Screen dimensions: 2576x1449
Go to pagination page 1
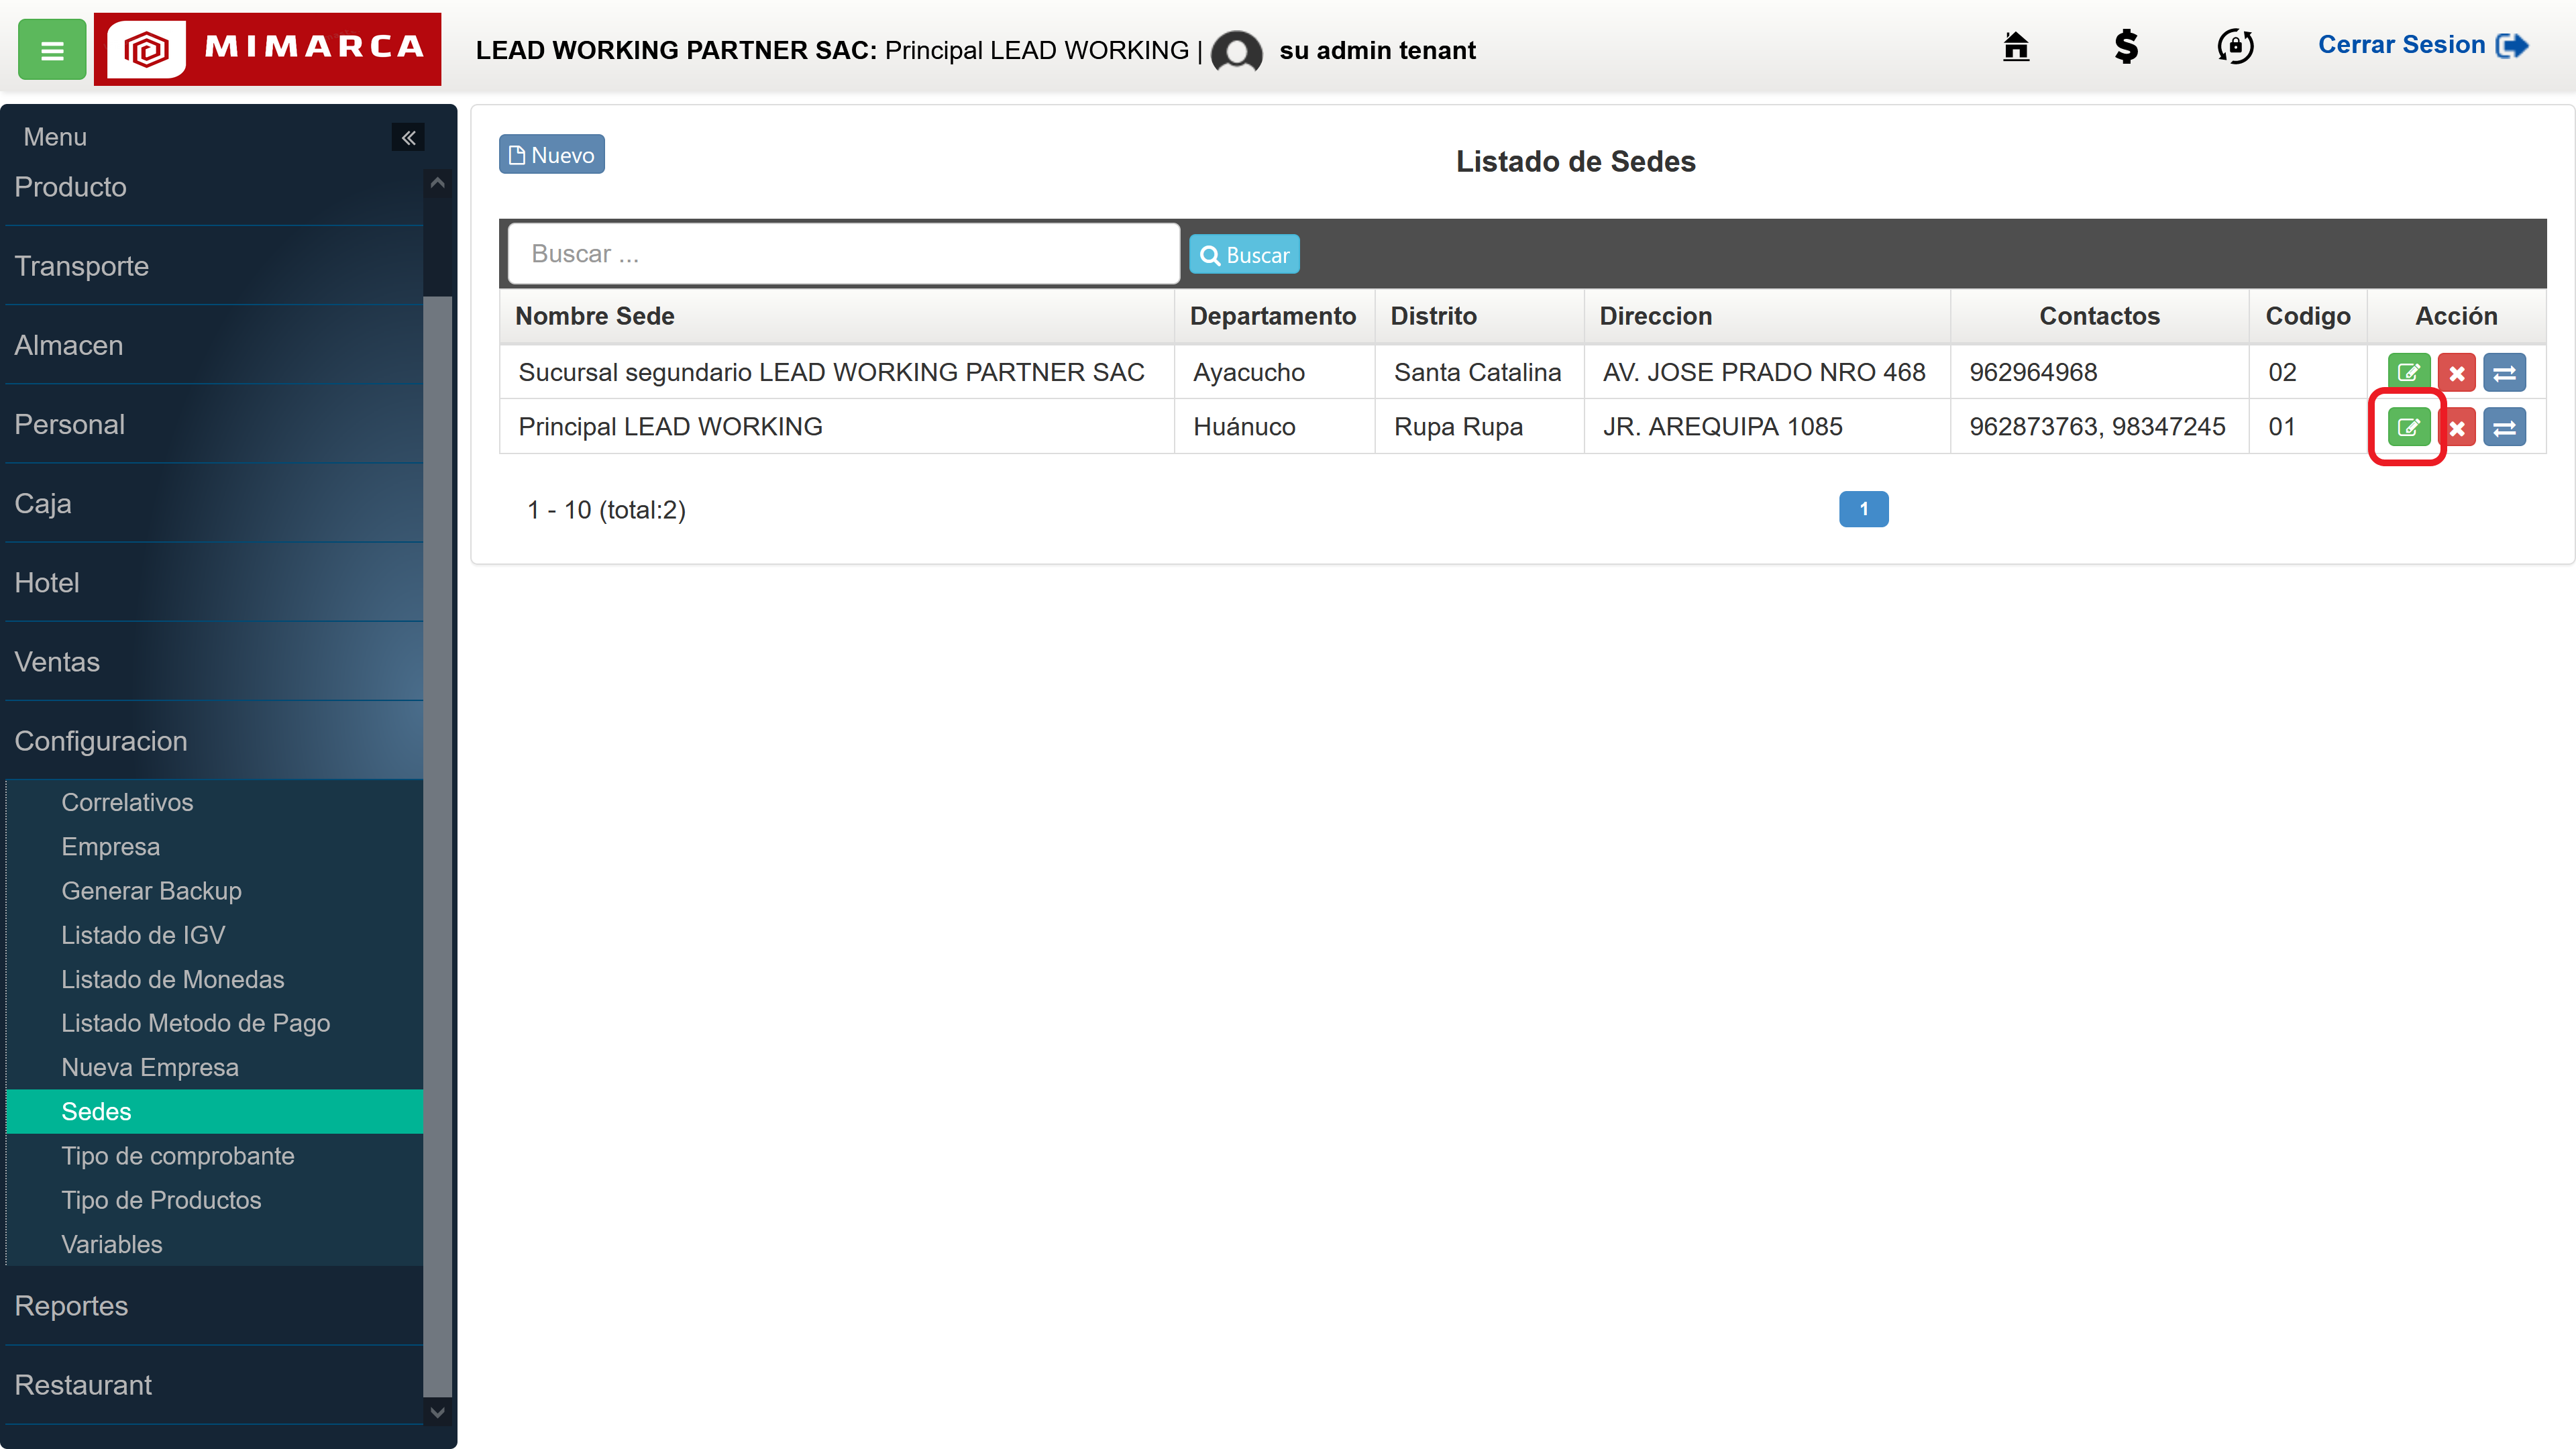1863,509
